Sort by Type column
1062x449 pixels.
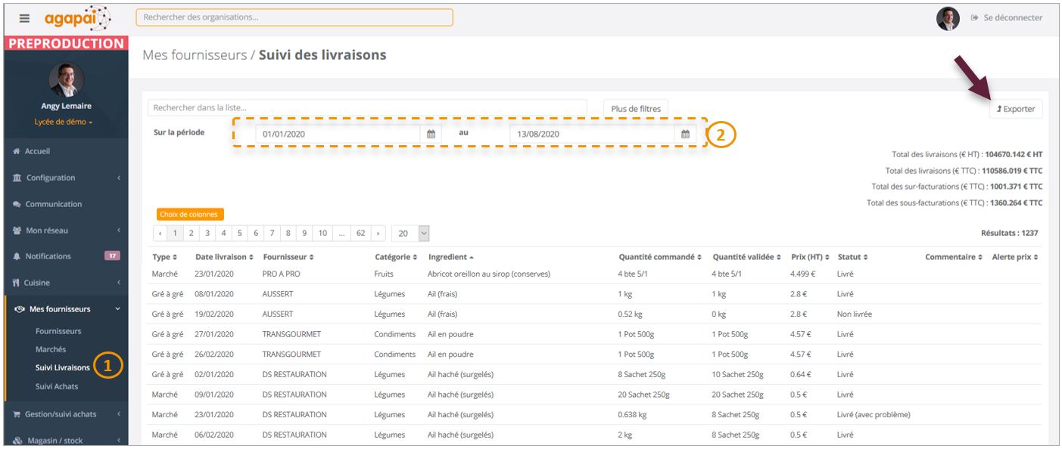pos(164,257)
